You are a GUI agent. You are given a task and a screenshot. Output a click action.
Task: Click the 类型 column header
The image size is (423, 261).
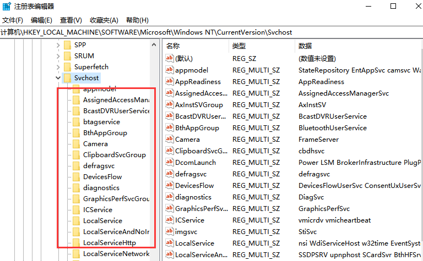pyautogui.click(x=238, y=46)
